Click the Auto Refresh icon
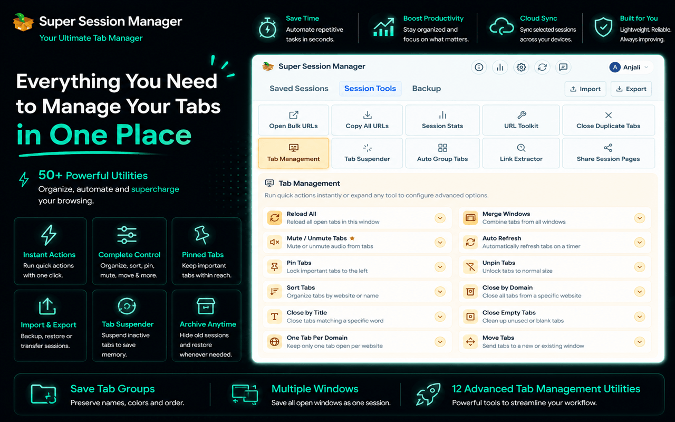The width and height of the screenshot is (675, 422). tap(470, 242)
